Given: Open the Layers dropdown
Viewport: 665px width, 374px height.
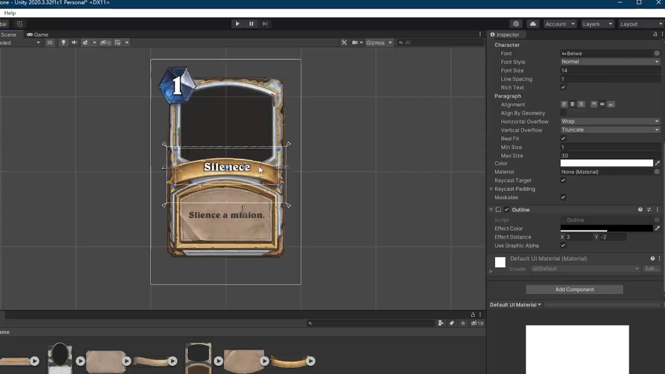Looking at the screenshot, I should [597, 24].
